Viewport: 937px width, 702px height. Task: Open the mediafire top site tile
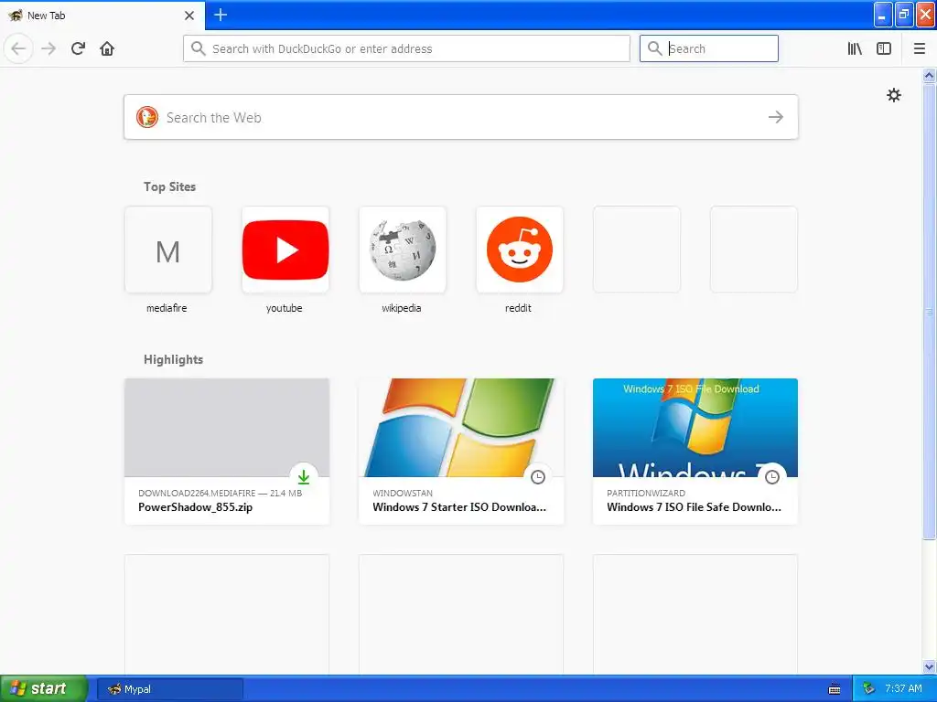coord(168,250)
